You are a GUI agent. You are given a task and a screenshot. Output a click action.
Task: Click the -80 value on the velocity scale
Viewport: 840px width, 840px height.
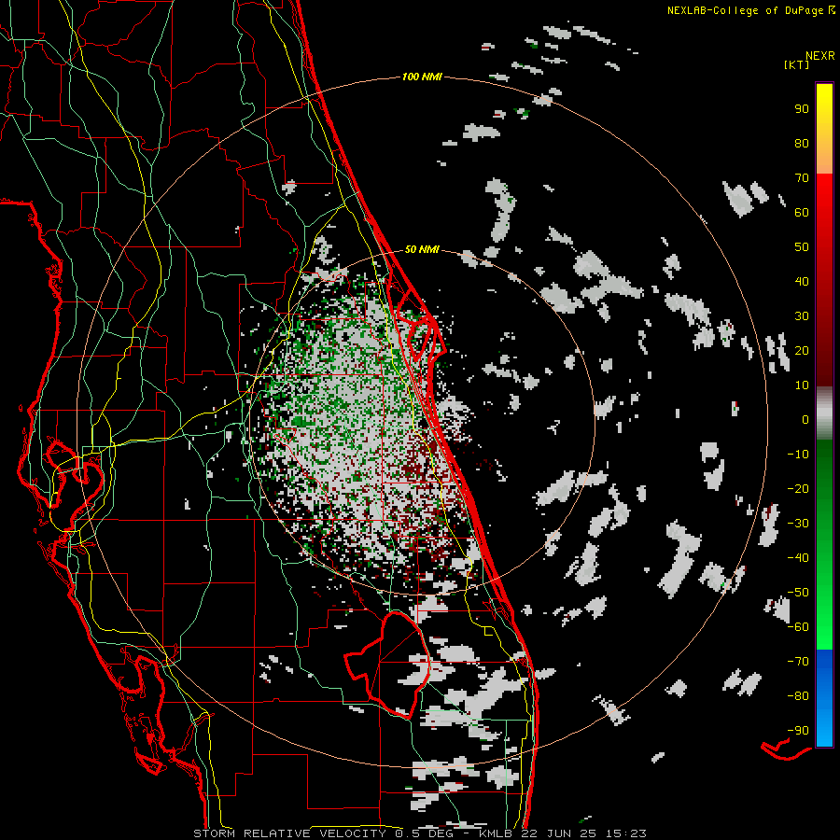[798, 696]
